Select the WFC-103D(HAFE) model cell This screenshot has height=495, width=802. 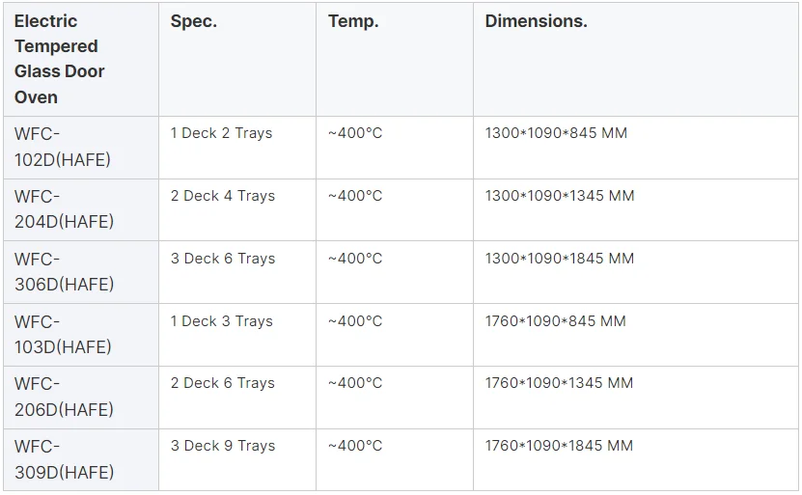click(63, 334)
